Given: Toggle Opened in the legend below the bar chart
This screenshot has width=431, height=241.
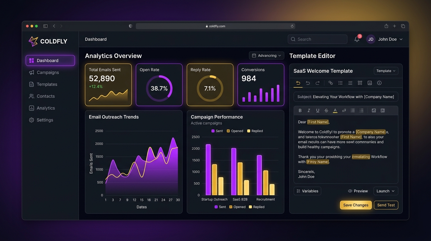Looking at the screenshot, I should 237,207.
